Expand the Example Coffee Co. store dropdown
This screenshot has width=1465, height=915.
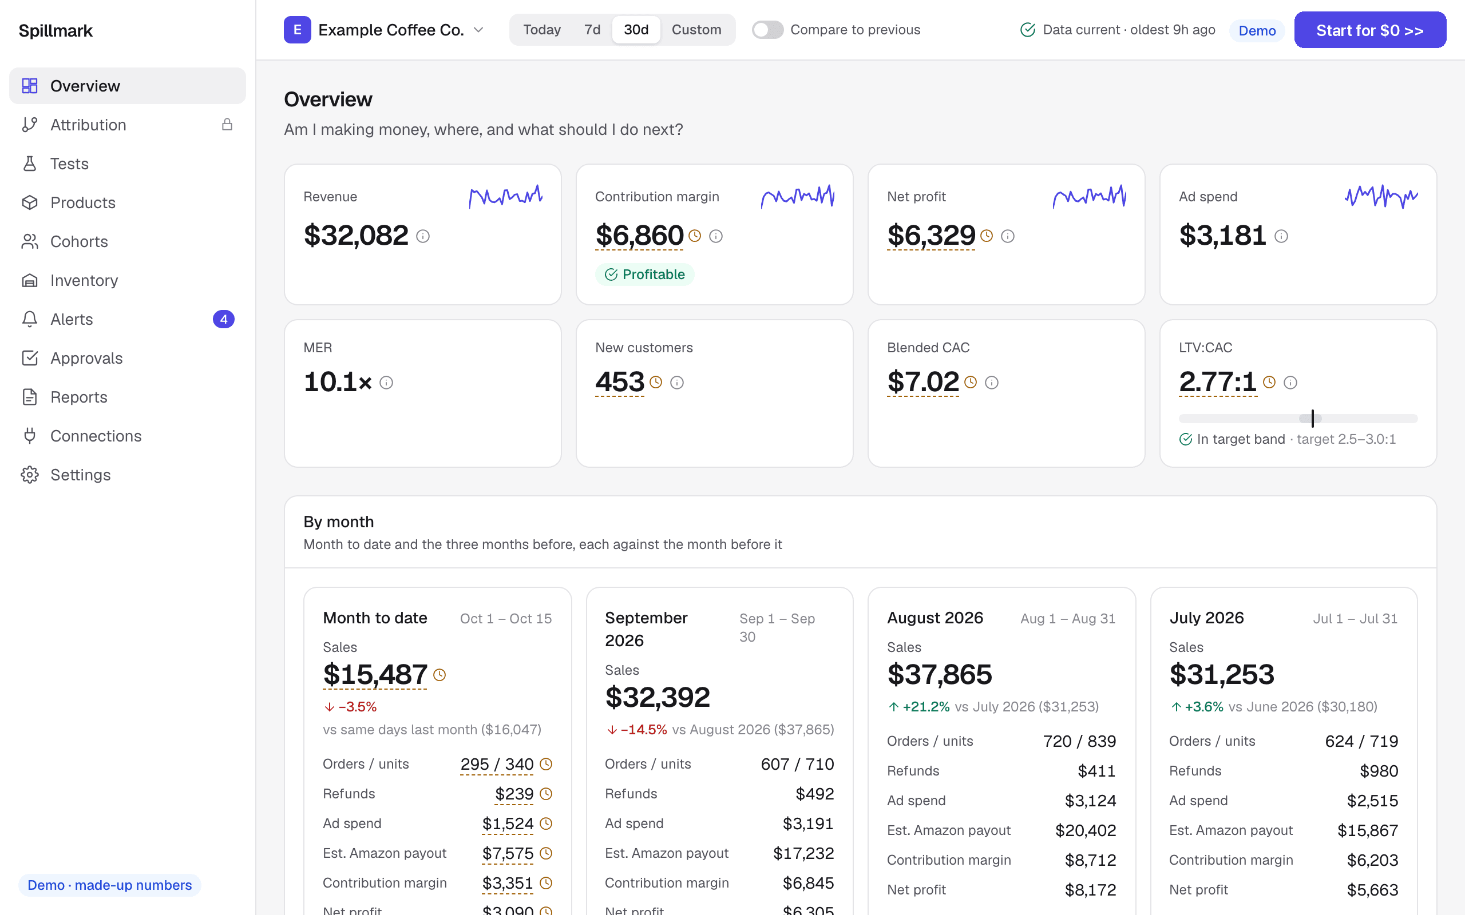[x=385, y=30]
